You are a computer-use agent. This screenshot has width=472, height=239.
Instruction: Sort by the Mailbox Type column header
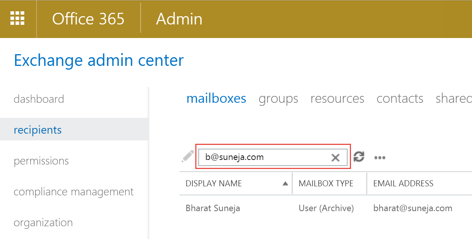click(326, 184)
